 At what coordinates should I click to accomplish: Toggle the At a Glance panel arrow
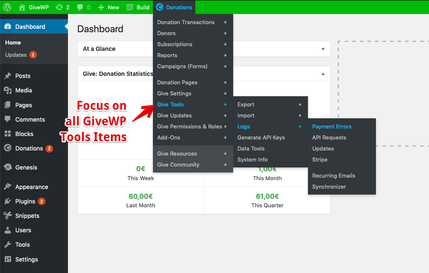(x=323, y=49)
